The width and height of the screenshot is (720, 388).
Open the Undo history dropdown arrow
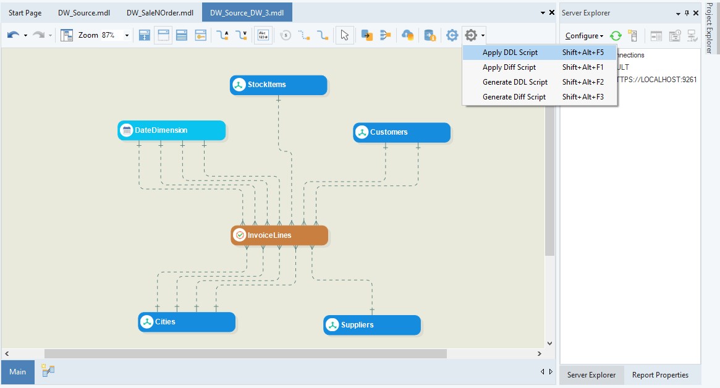[x=25, y=36]
